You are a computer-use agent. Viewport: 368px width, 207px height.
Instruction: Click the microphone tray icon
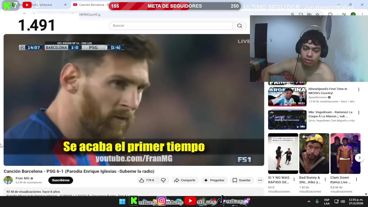(x=317, y=202)
